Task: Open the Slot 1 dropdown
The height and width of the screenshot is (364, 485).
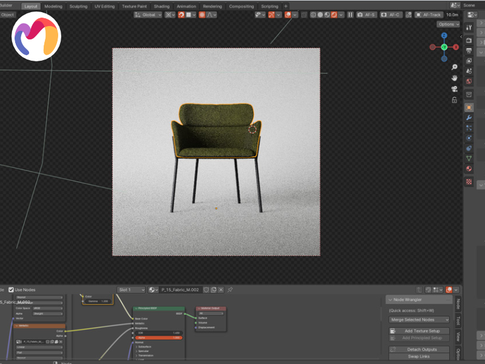Action: click(x=132, y=290)
